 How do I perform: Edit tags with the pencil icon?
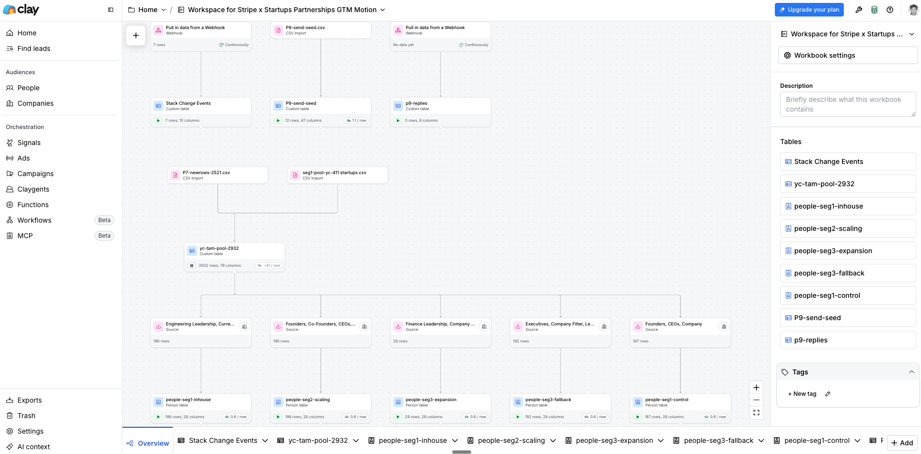[828, 394]
